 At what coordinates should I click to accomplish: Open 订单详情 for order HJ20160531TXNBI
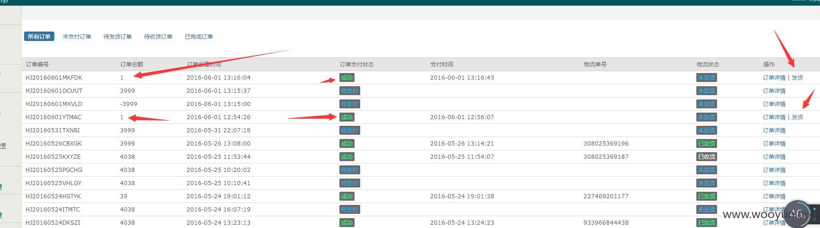[774, 130]
